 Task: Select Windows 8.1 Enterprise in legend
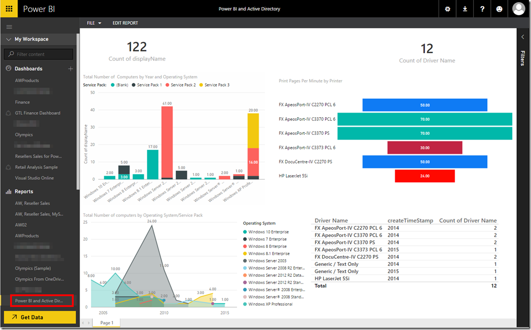click(266, 254)
